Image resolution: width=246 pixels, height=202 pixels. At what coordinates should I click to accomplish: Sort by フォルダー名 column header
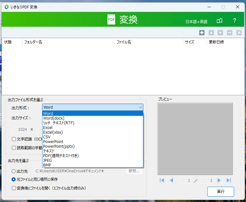68,42
